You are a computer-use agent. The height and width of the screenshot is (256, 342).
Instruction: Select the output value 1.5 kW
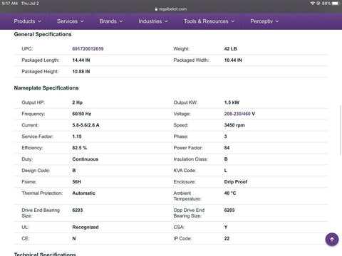[232, 102]
